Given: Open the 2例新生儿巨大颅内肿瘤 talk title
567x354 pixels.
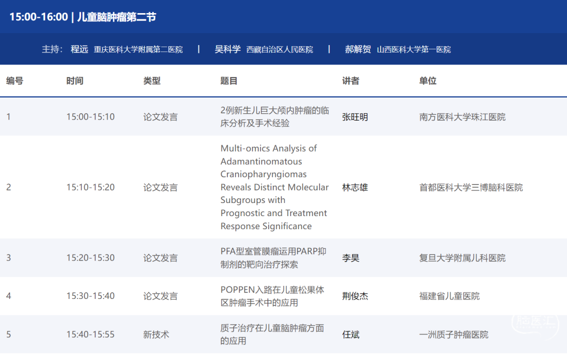Looking at the screenshot, I should pyautogui.click(x=275, y=116).
